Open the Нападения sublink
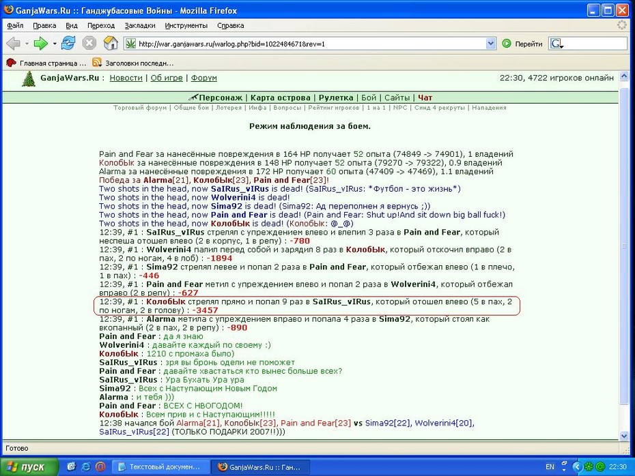This screenshot has height=476, width=635. pos(489,108)
